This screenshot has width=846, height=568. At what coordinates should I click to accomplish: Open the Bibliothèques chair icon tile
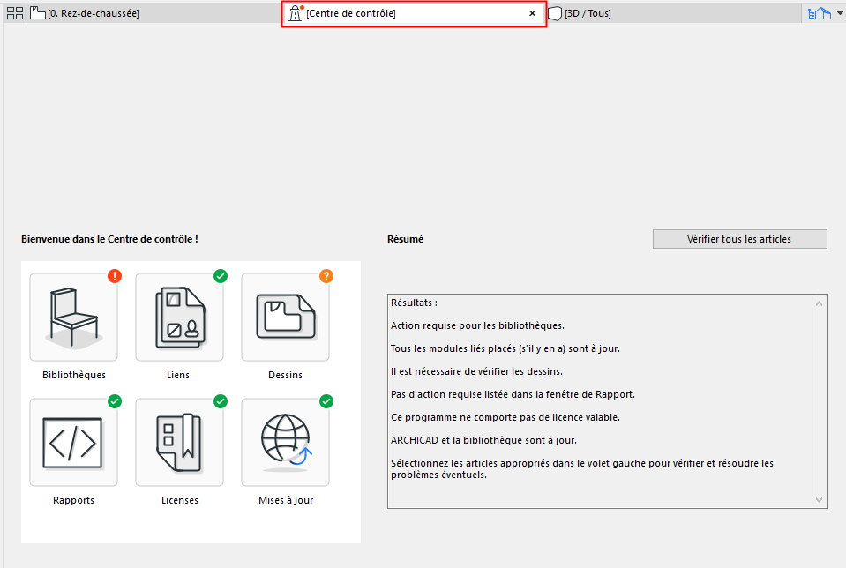73,318
